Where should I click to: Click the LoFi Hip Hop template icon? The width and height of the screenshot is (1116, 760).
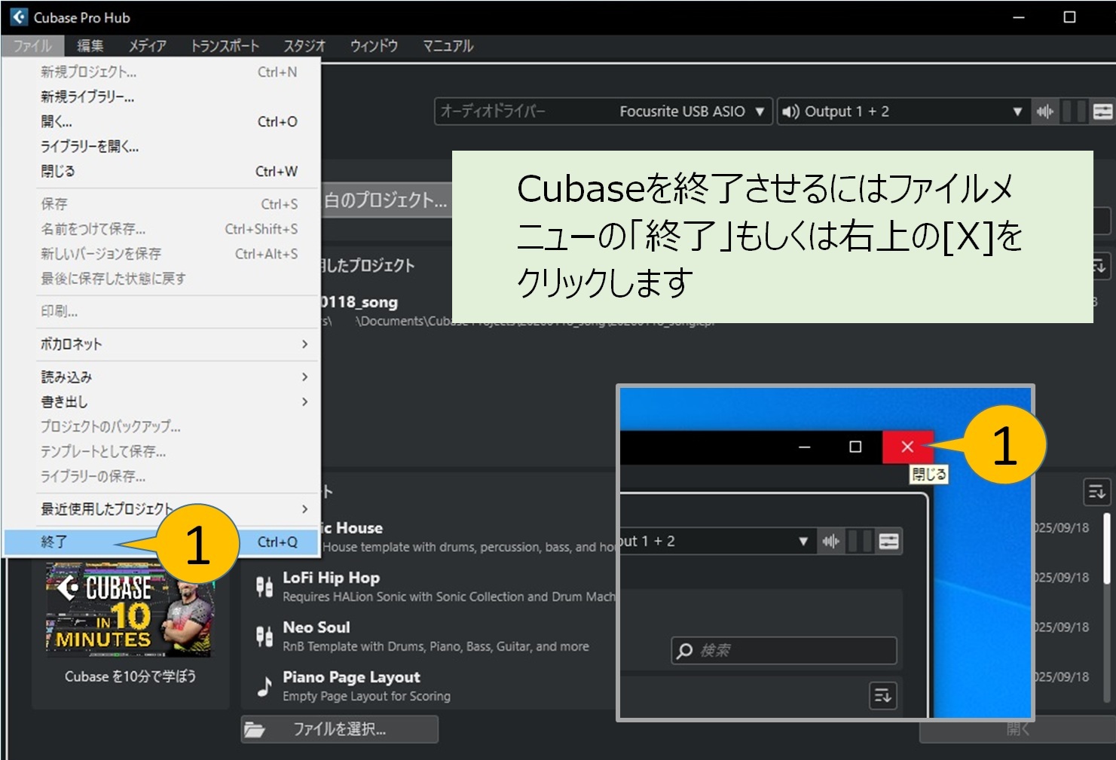click(x=264, y=585)
